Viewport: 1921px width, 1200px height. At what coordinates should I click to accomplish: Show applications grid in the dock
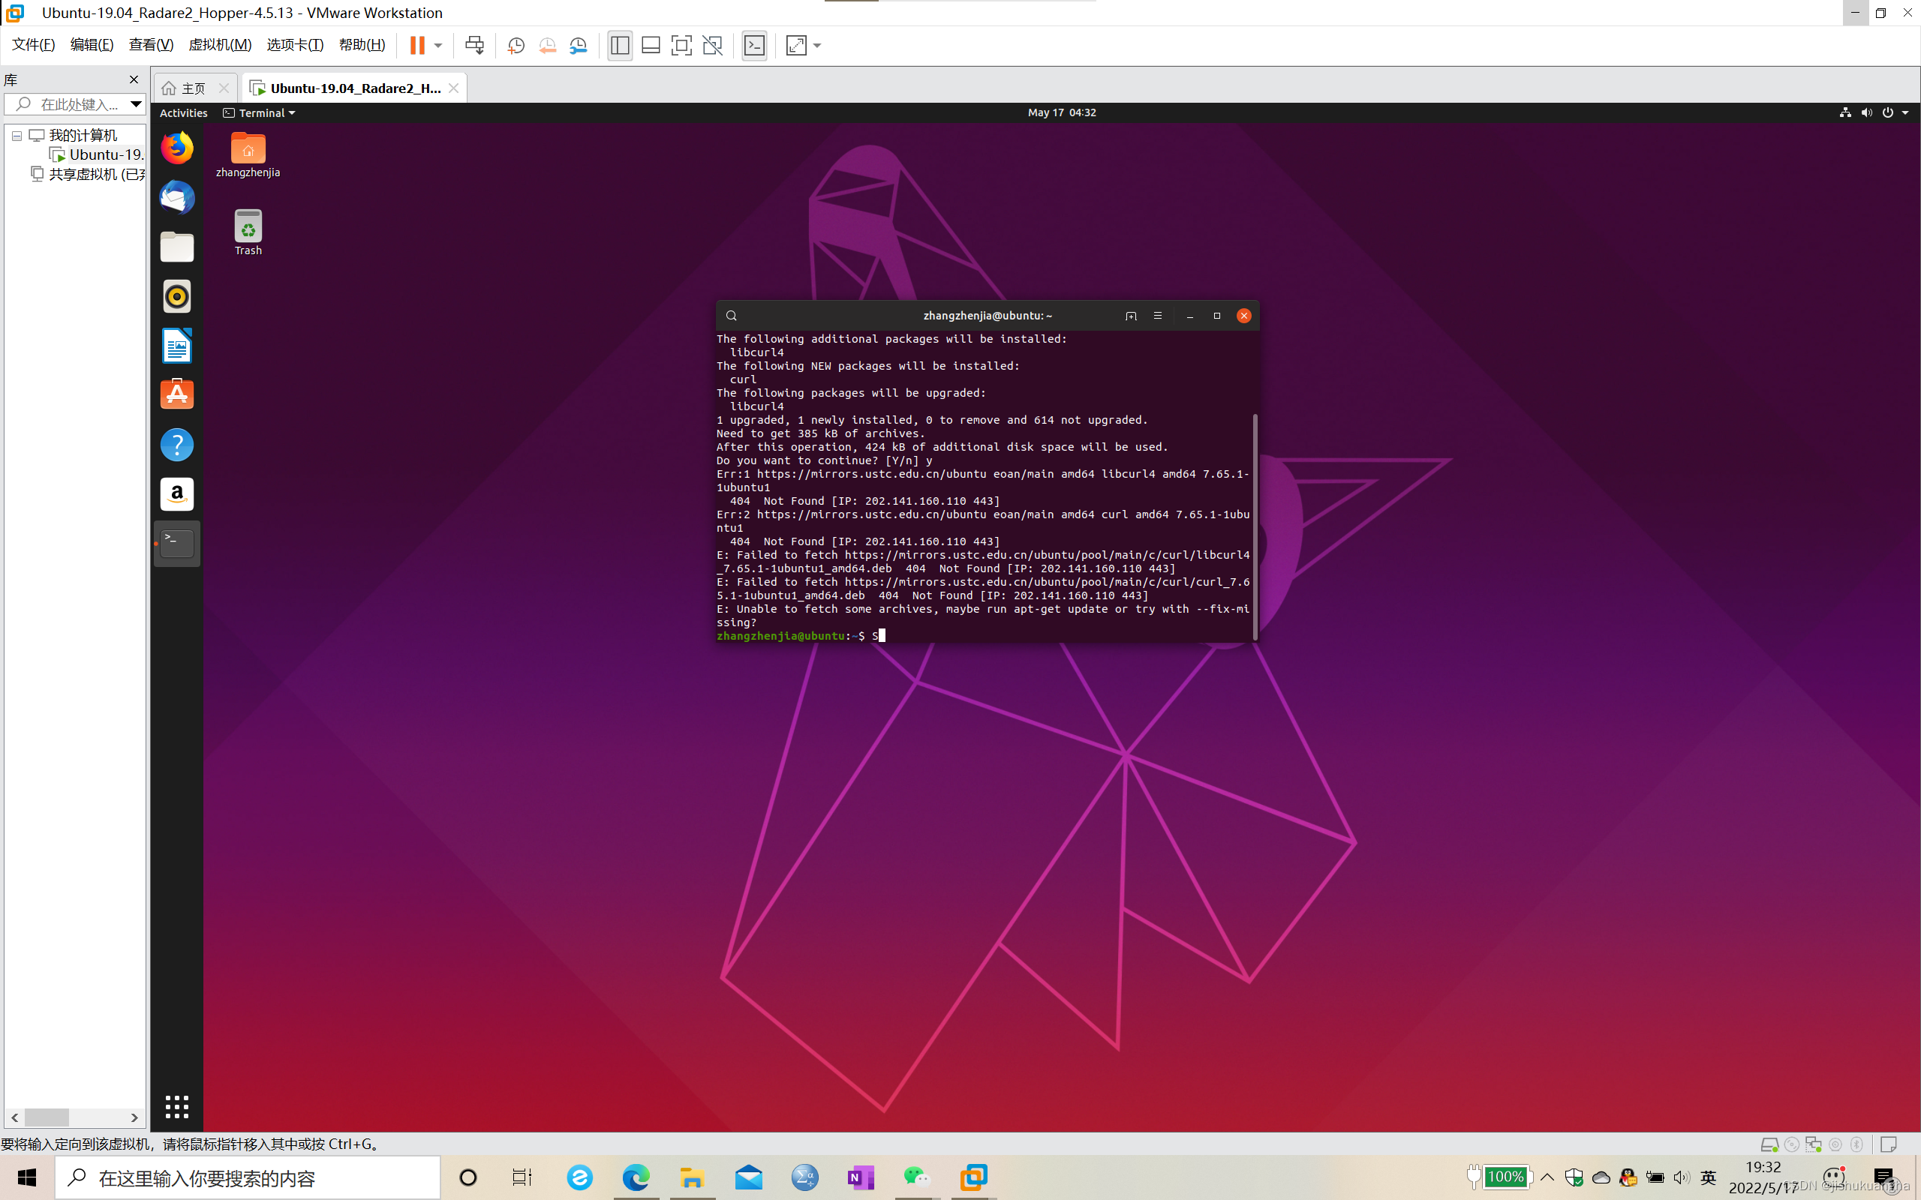tap(177, 1106)
